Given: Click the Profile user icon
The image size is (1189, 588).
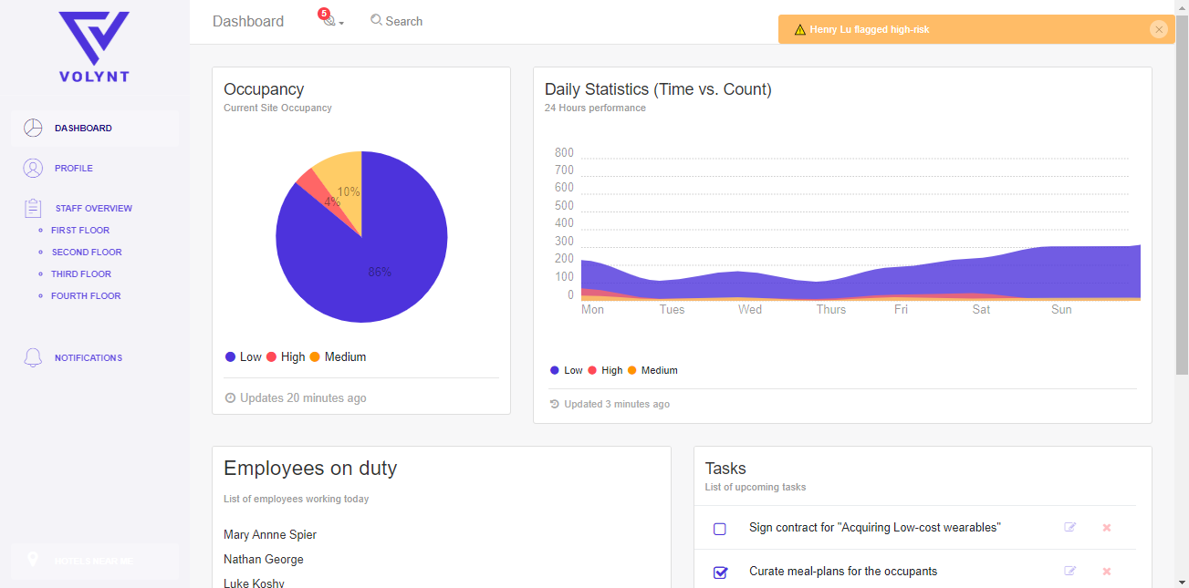Looking at the screenshot, I should (33, 169).
